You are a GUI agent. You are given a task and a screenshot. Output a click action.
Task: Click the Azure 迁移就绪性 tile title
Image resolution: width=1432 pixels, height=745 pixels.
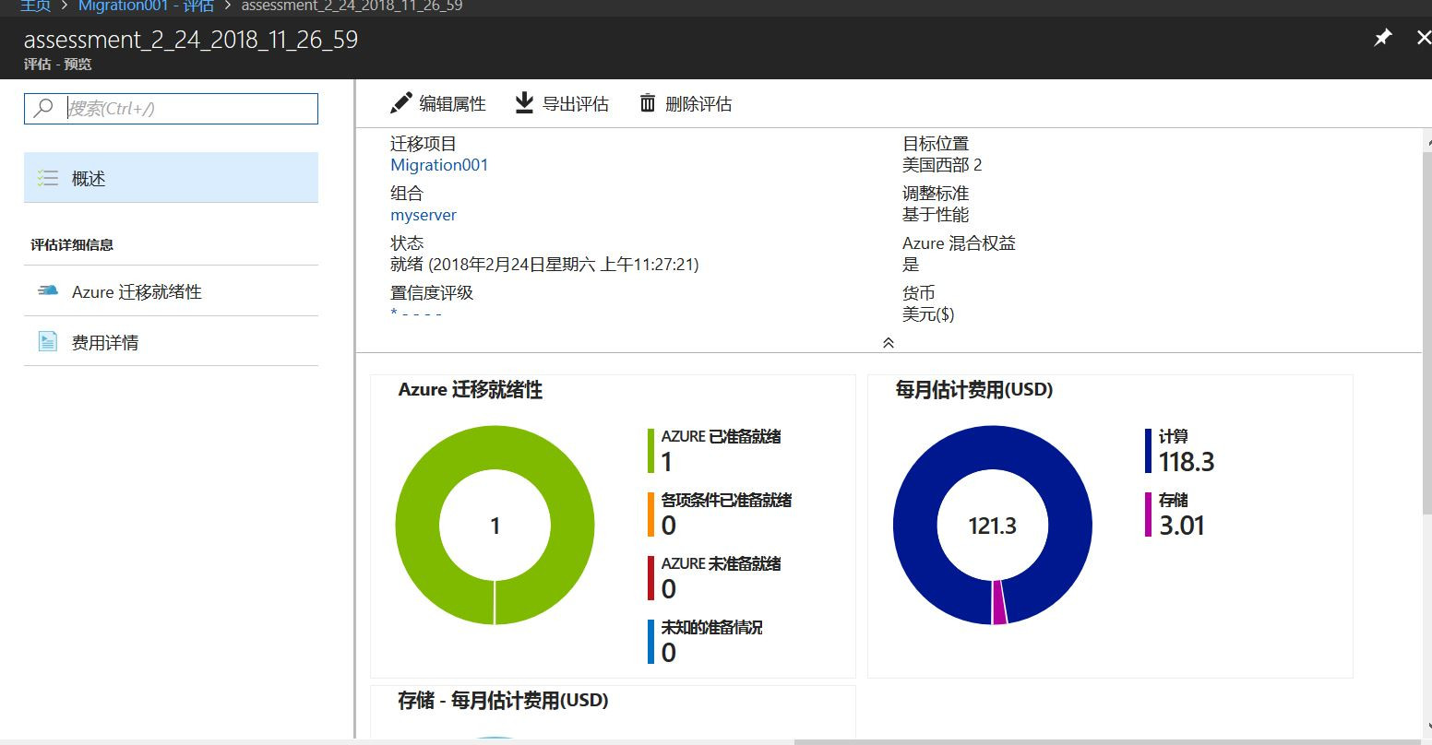coord(471,390)
